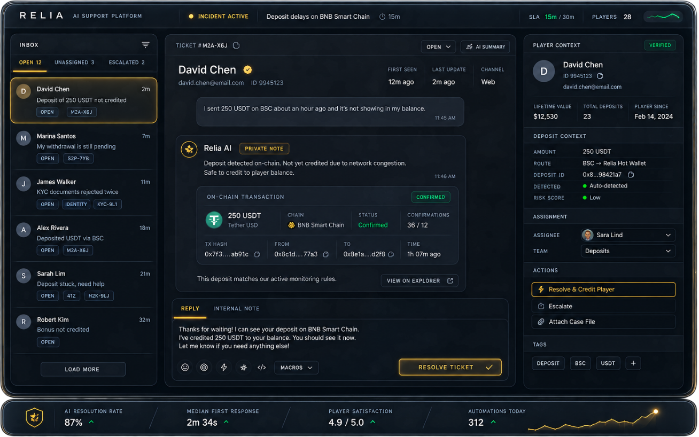699x437 pixels.
Task: Open Robert Kim bonus ticket
Action: click(84, 331)
